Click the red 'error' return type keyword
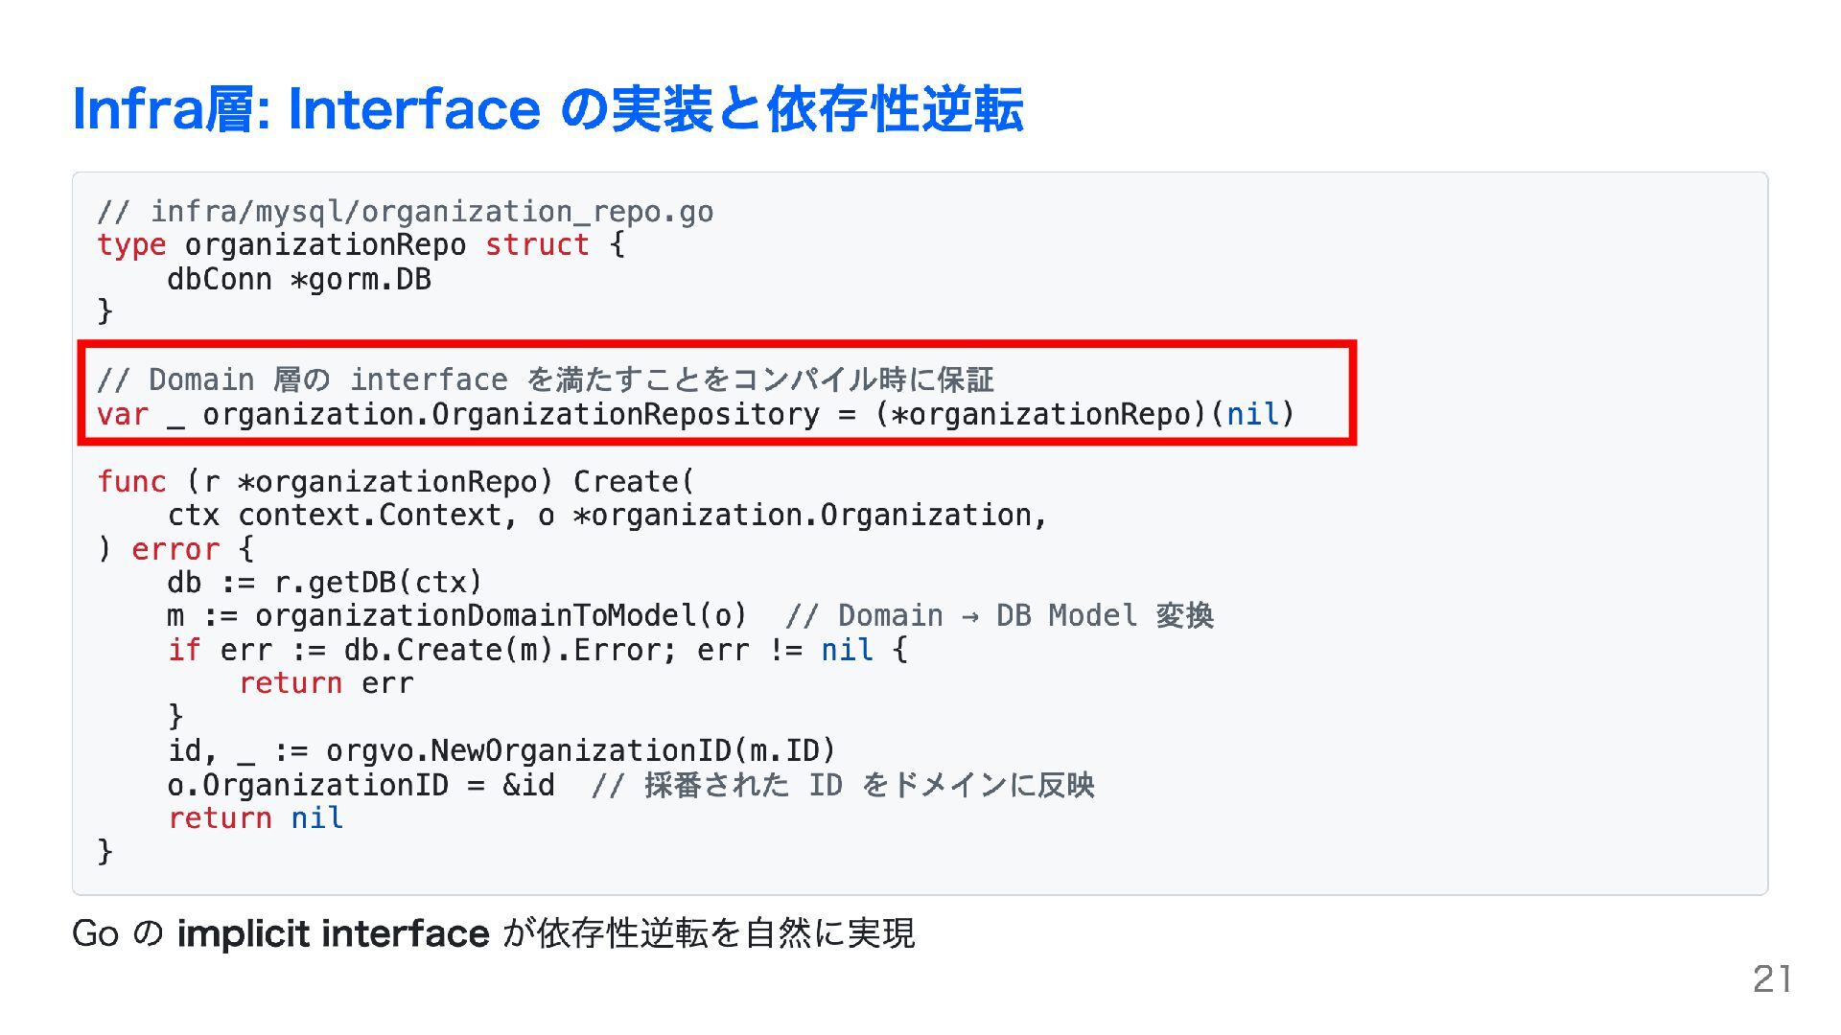The height and width of the screenshot is (1035, 1841). (x=175, y=550)
